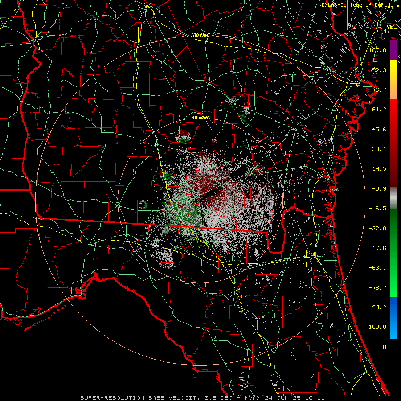Select the -0.9 scale value

(379, 189)
